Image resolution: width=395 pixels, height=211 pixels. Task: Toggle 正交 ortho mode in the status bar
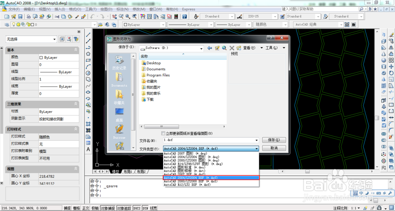click(86, 208)
